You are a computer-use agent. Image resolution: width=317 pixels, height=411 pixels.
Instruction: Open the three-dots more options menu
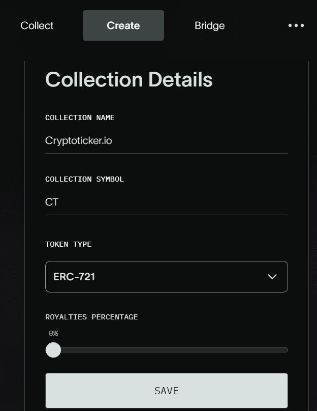296,25
